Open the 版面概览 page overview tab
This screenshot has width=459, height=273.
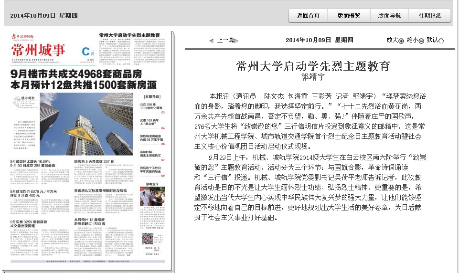[x=349, y=15]
